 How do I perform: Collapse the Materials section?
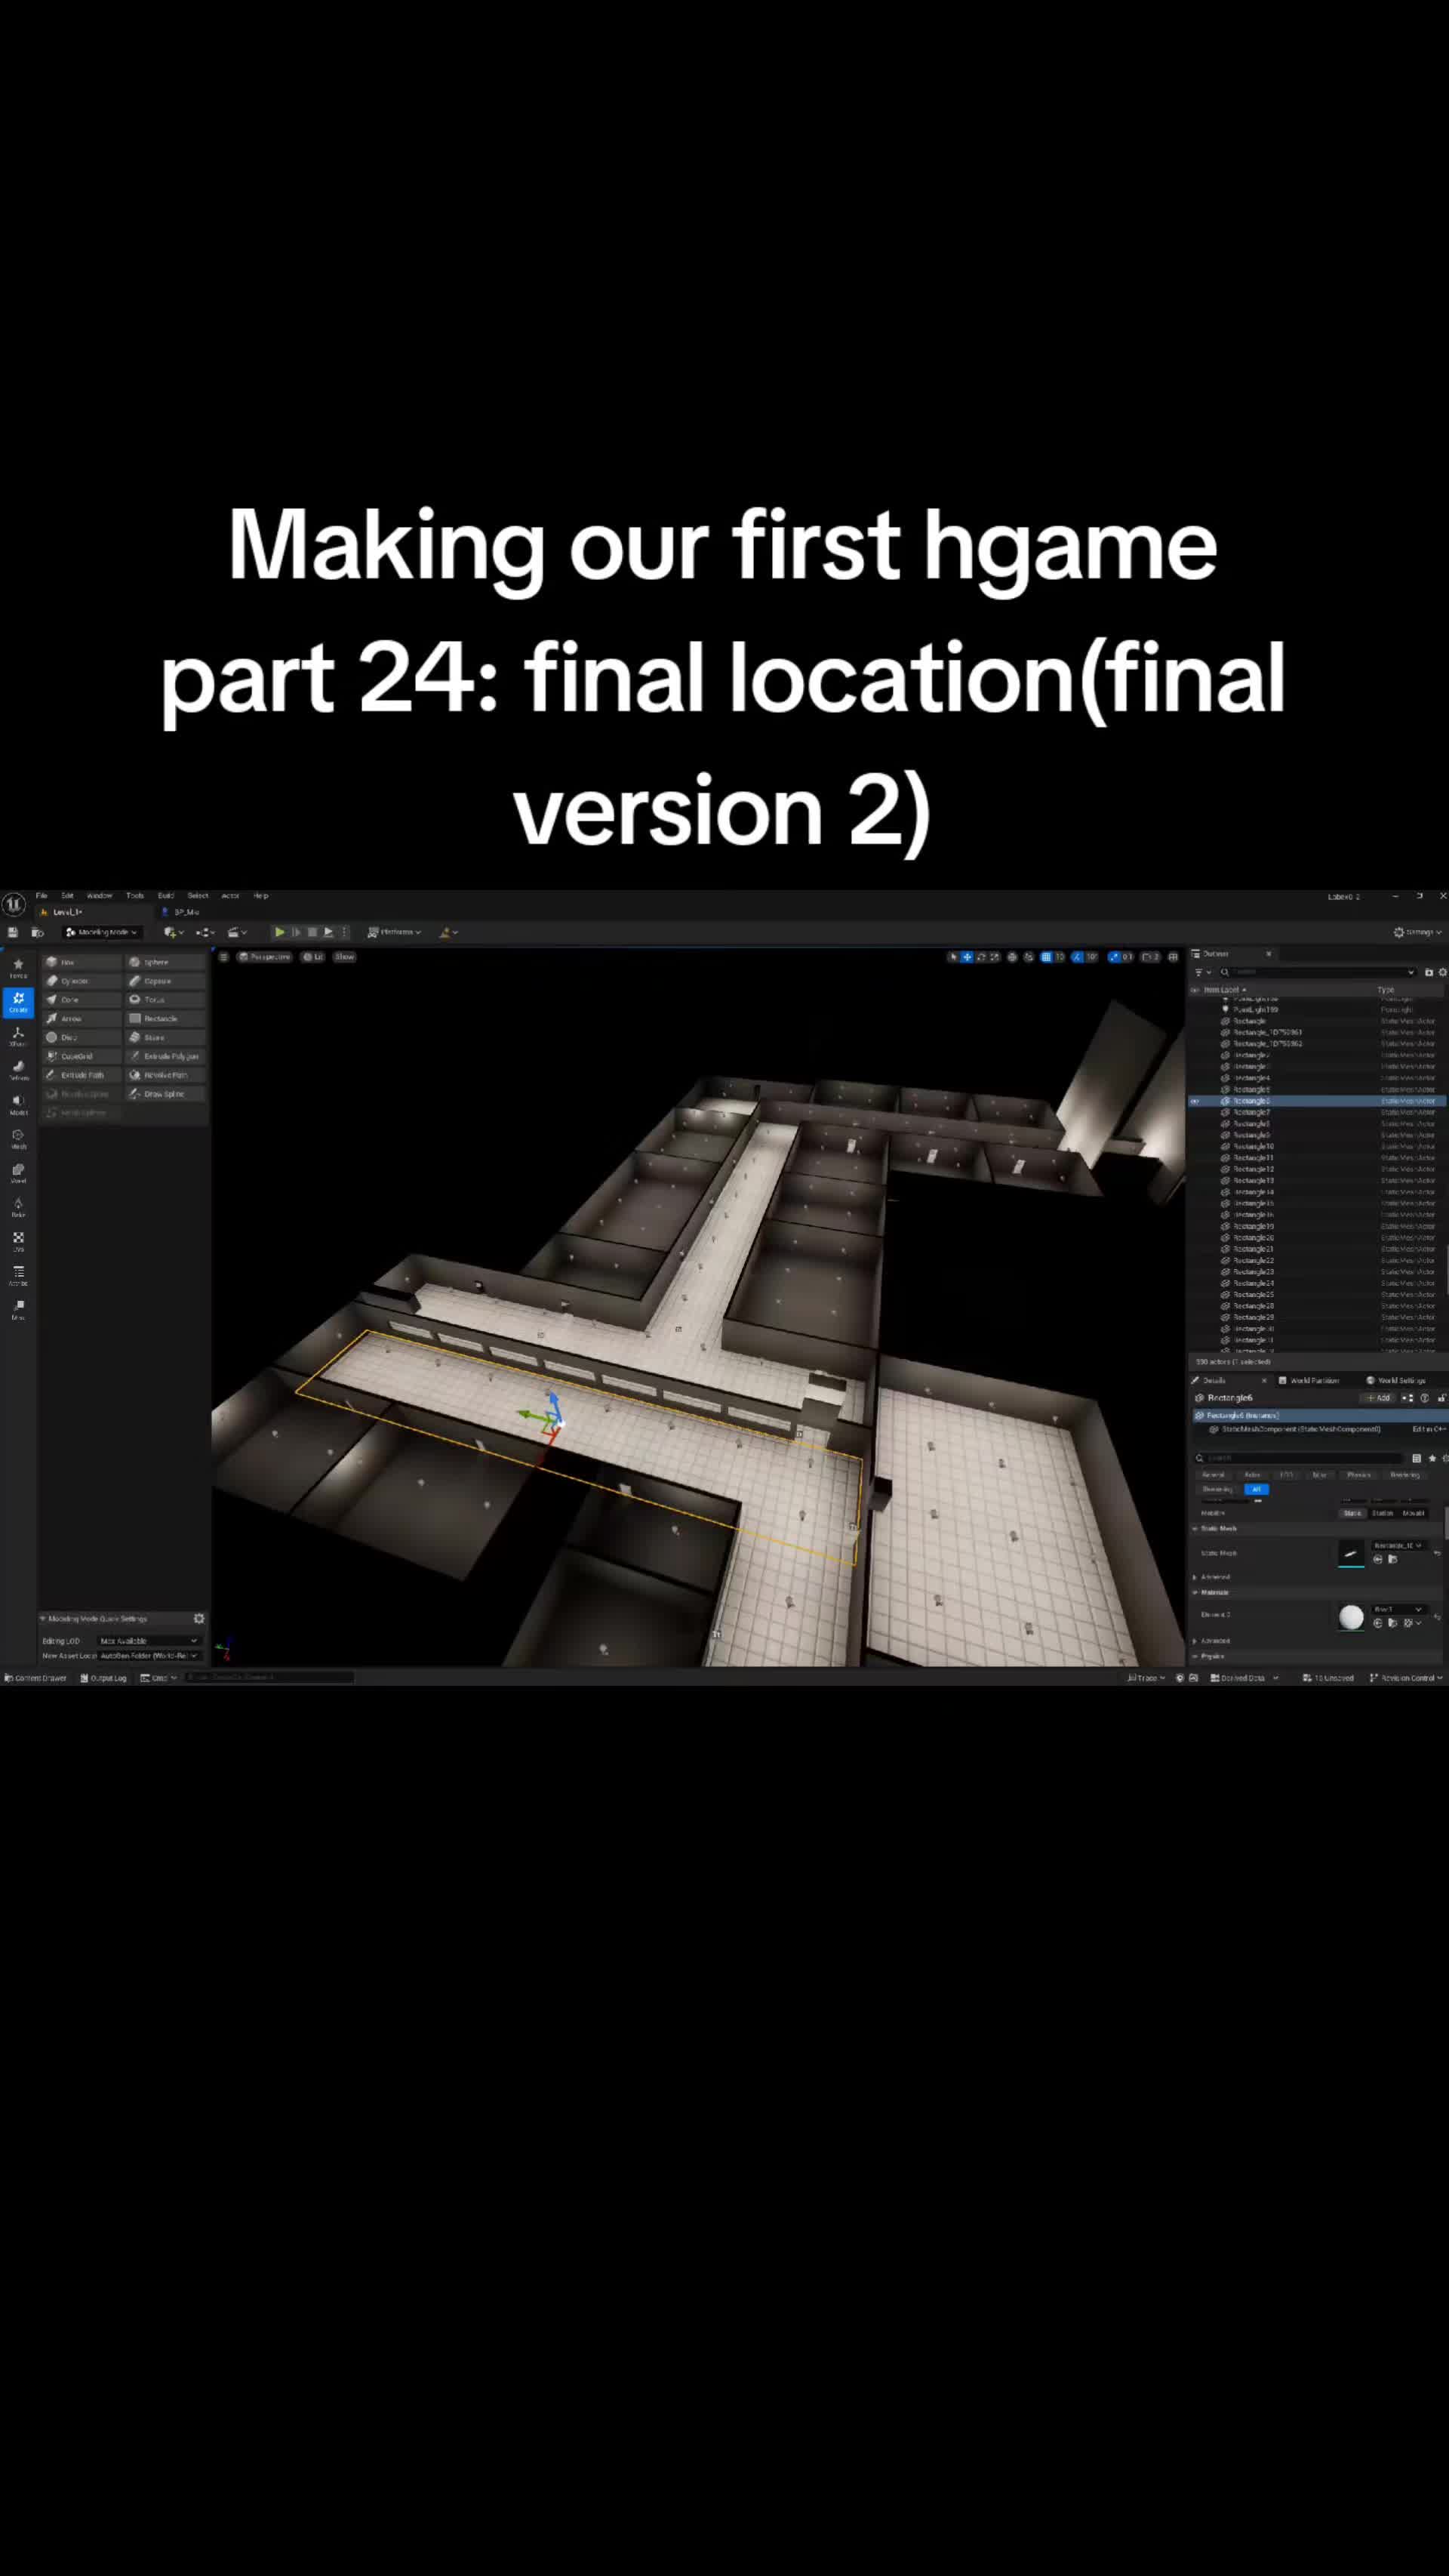tap(1194, 1592)
